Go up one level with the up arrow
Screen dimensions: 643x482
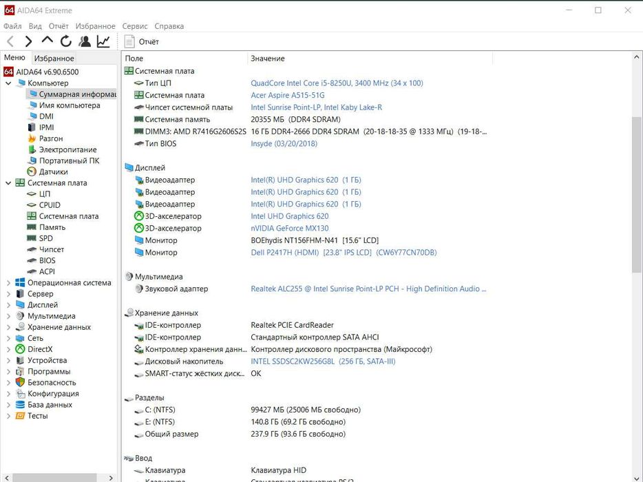click(48, 41)
